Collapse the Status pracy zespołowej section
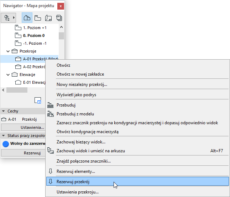 tap(3, 136)
